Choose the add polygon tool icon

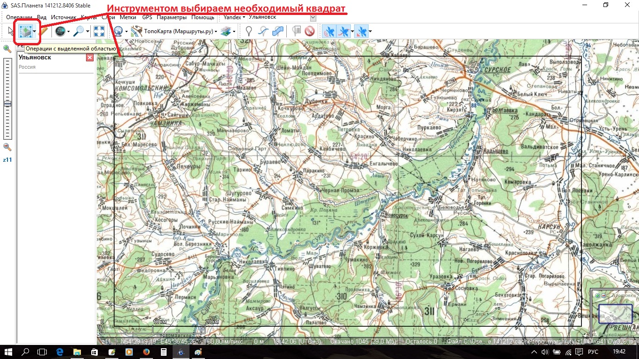278,31
